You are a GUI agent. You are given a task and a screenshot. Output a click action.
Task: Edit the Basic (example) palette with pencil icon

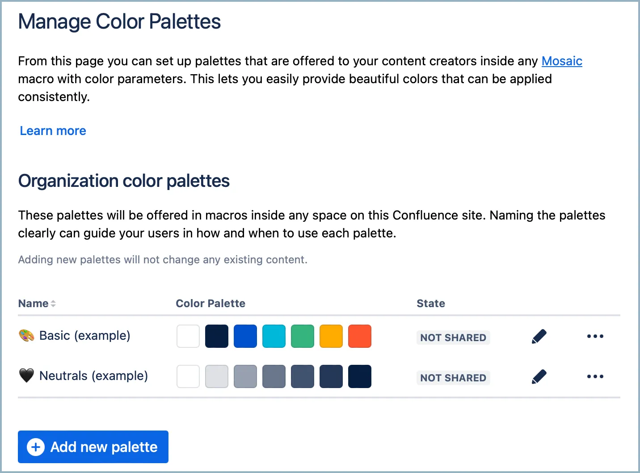coord(539,336)
